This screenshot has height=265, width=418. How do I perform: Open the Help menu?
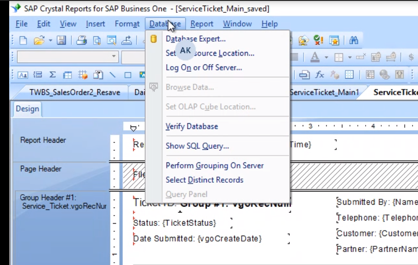click(x=270, y=24)
